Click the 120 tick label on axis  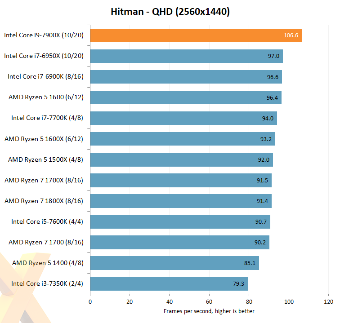click(x=328, y=302)
